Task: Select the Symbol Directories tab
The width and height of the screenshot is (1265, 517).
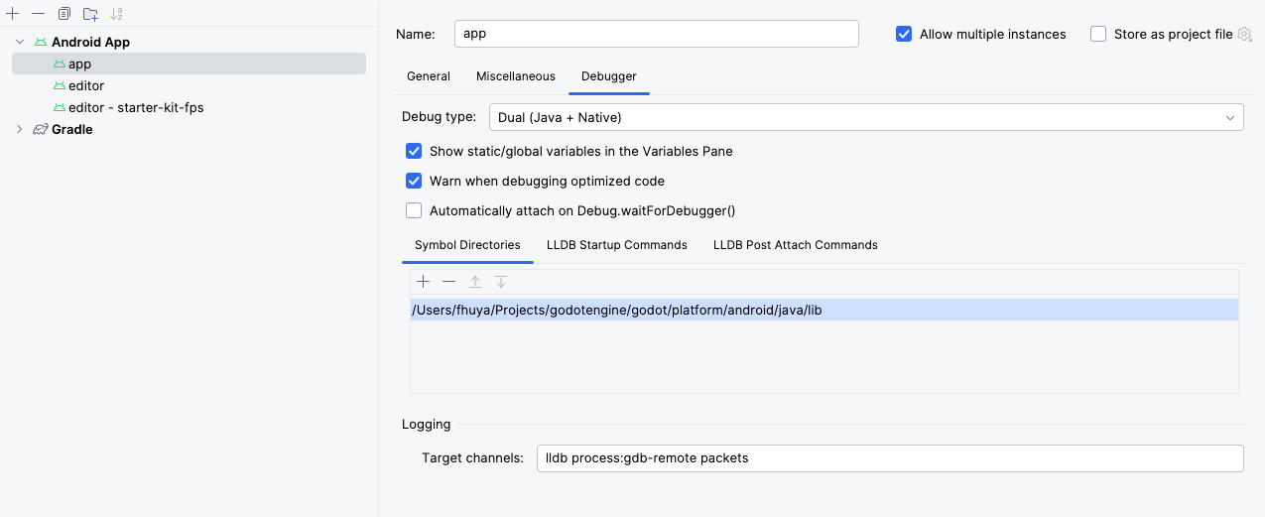Action: [x=467, y=245]
